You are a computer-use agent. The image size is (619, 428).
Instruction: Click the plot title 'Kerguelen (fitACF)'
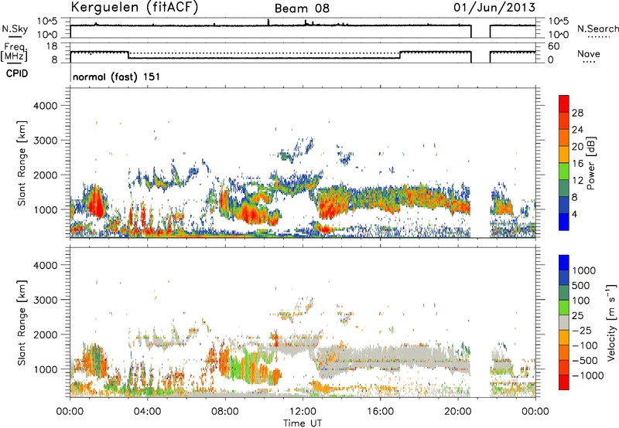tap(135, 7)
